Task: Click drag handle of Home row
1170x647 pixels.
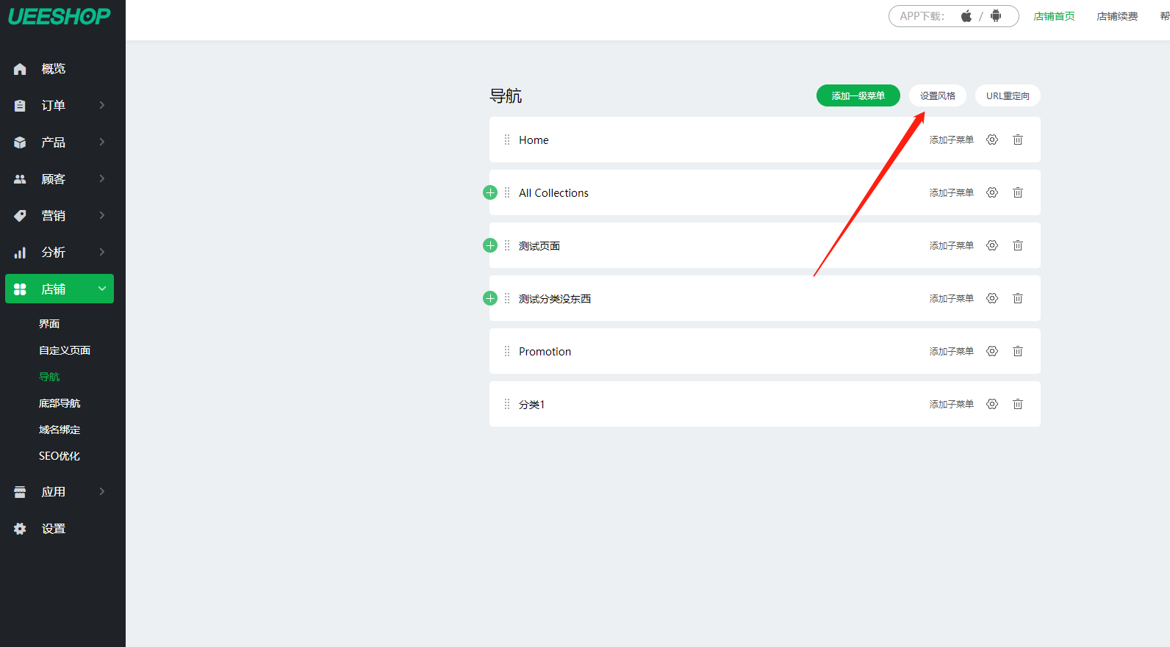Action: 507,140
